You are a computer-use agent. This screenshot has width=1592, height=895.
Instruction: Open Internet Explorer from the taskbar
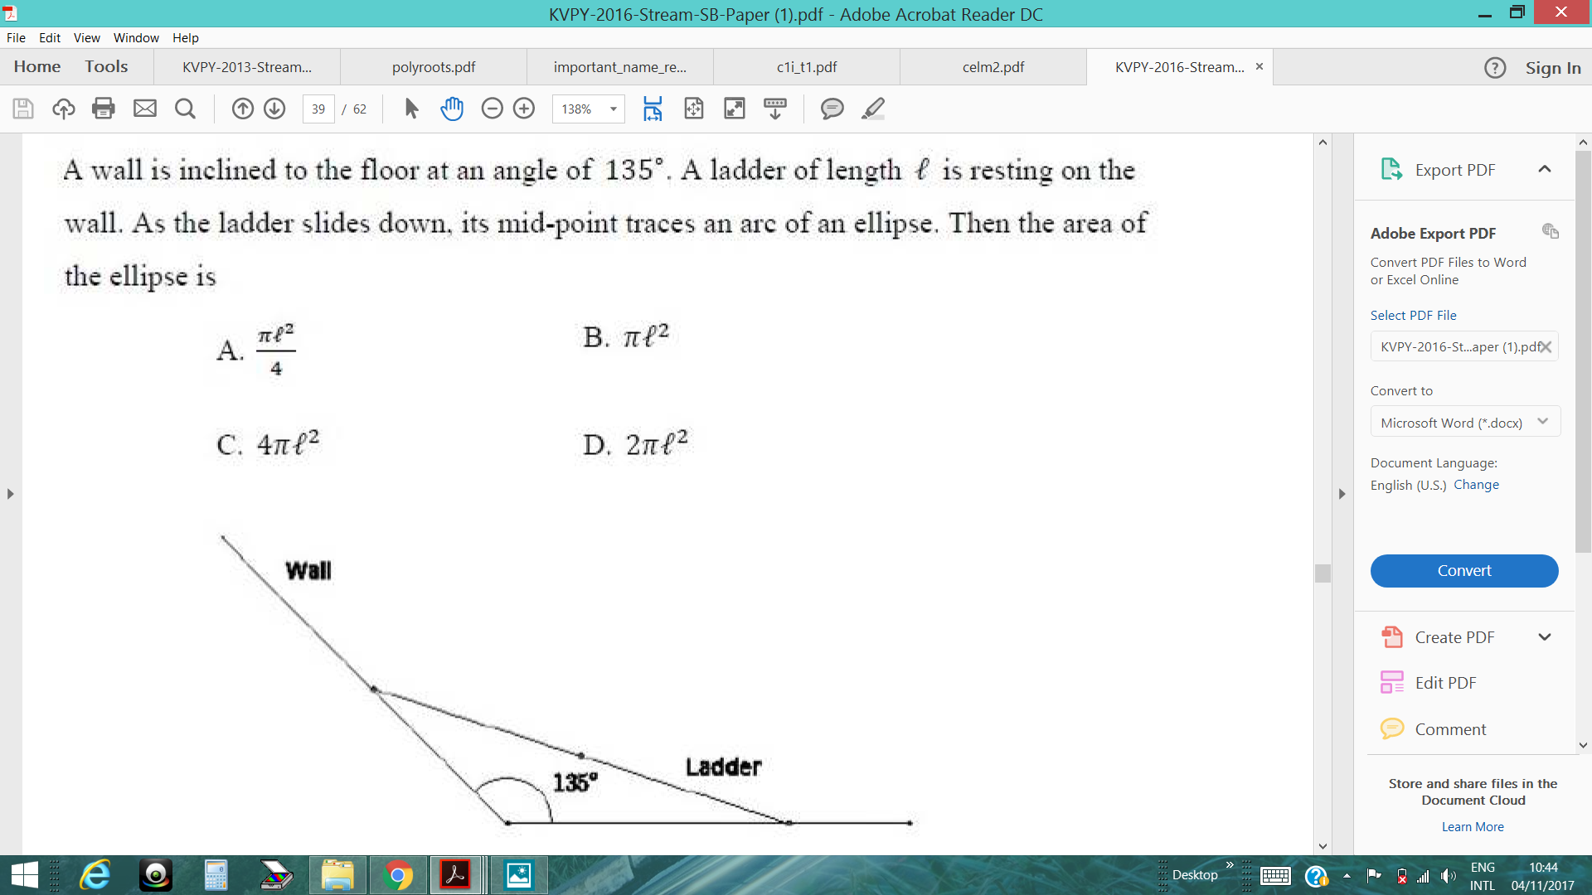95,875
